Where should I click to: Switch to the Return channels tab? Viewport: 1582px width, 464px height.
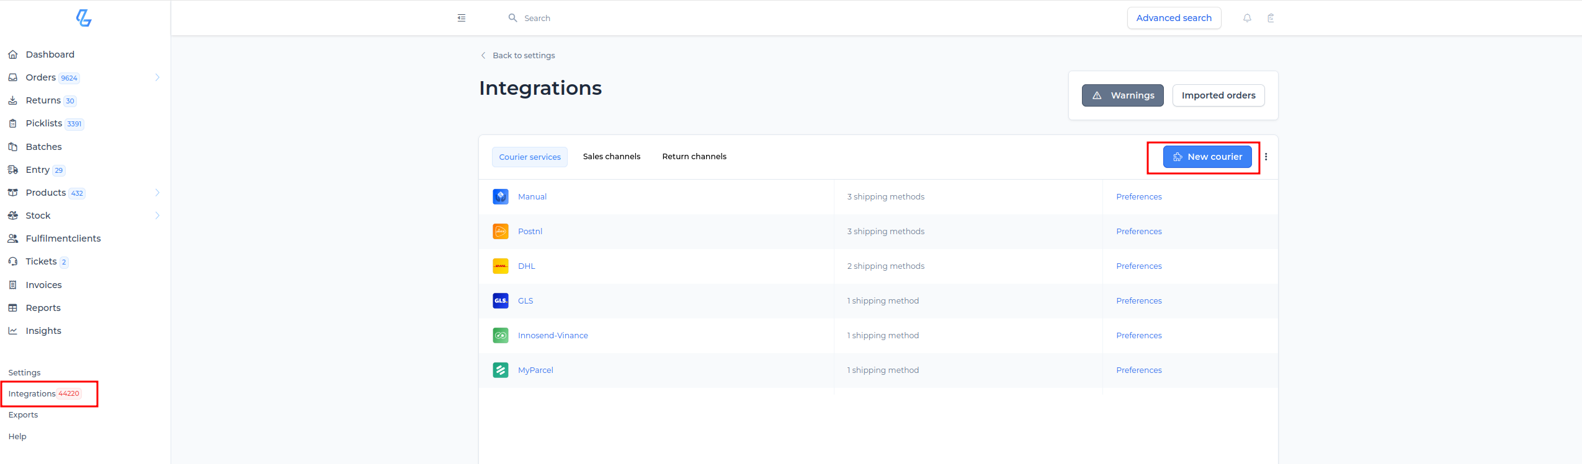pyautogui.click(x=694, y=157)
